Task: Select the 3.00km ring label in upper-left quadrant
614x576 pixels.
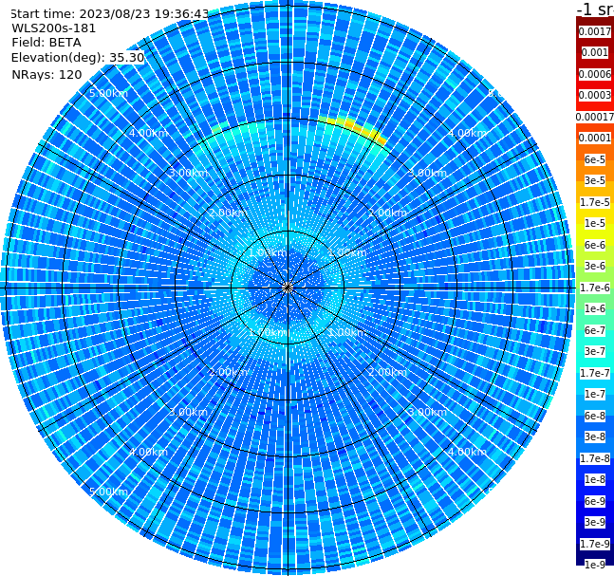Action: pos(188,173)
